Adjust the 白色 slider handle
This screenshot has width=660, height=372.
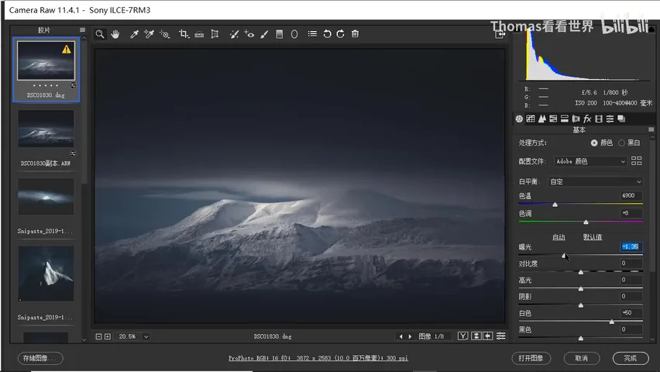coord(612,322)
